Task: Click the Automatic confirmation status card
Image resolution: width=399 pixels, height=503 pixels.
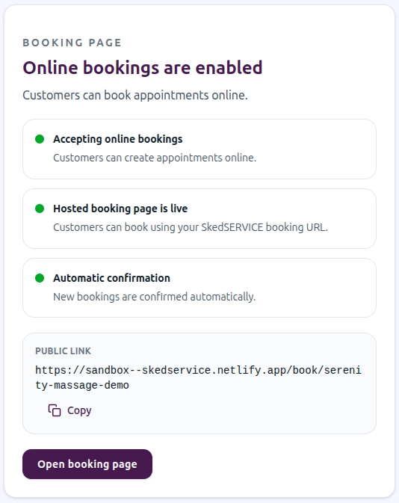Action: coord(199,288)
